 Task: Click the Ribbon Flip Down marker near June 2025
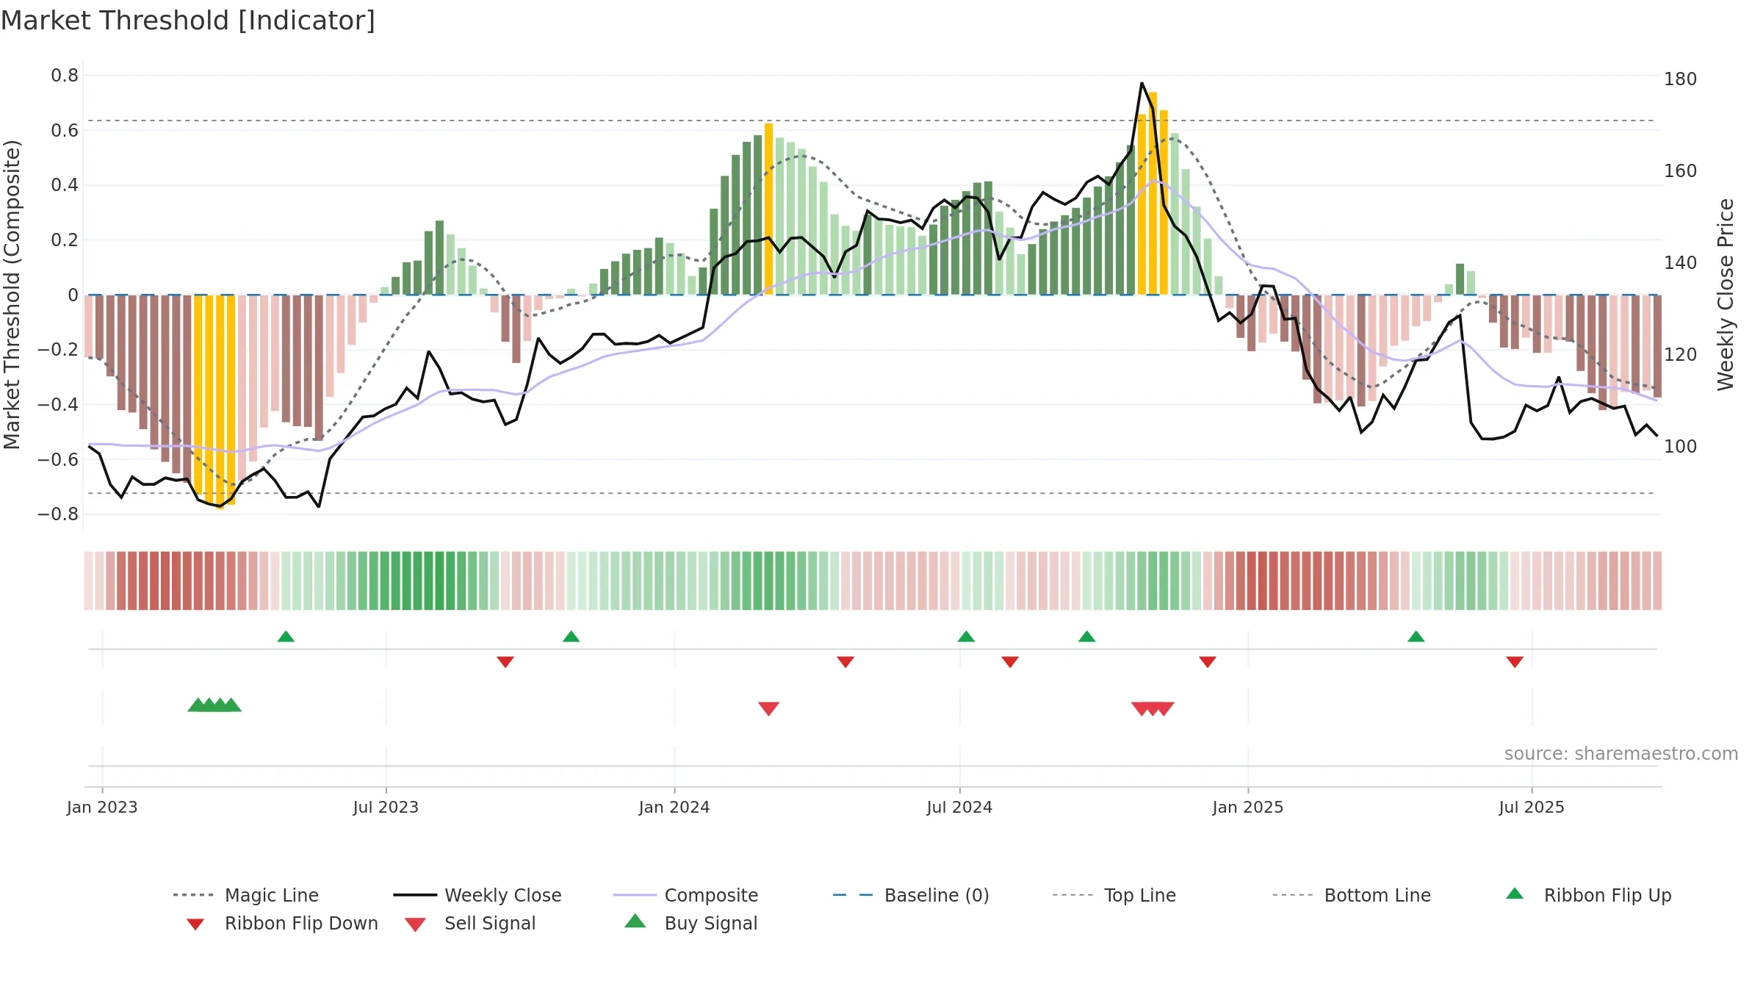1515,661
